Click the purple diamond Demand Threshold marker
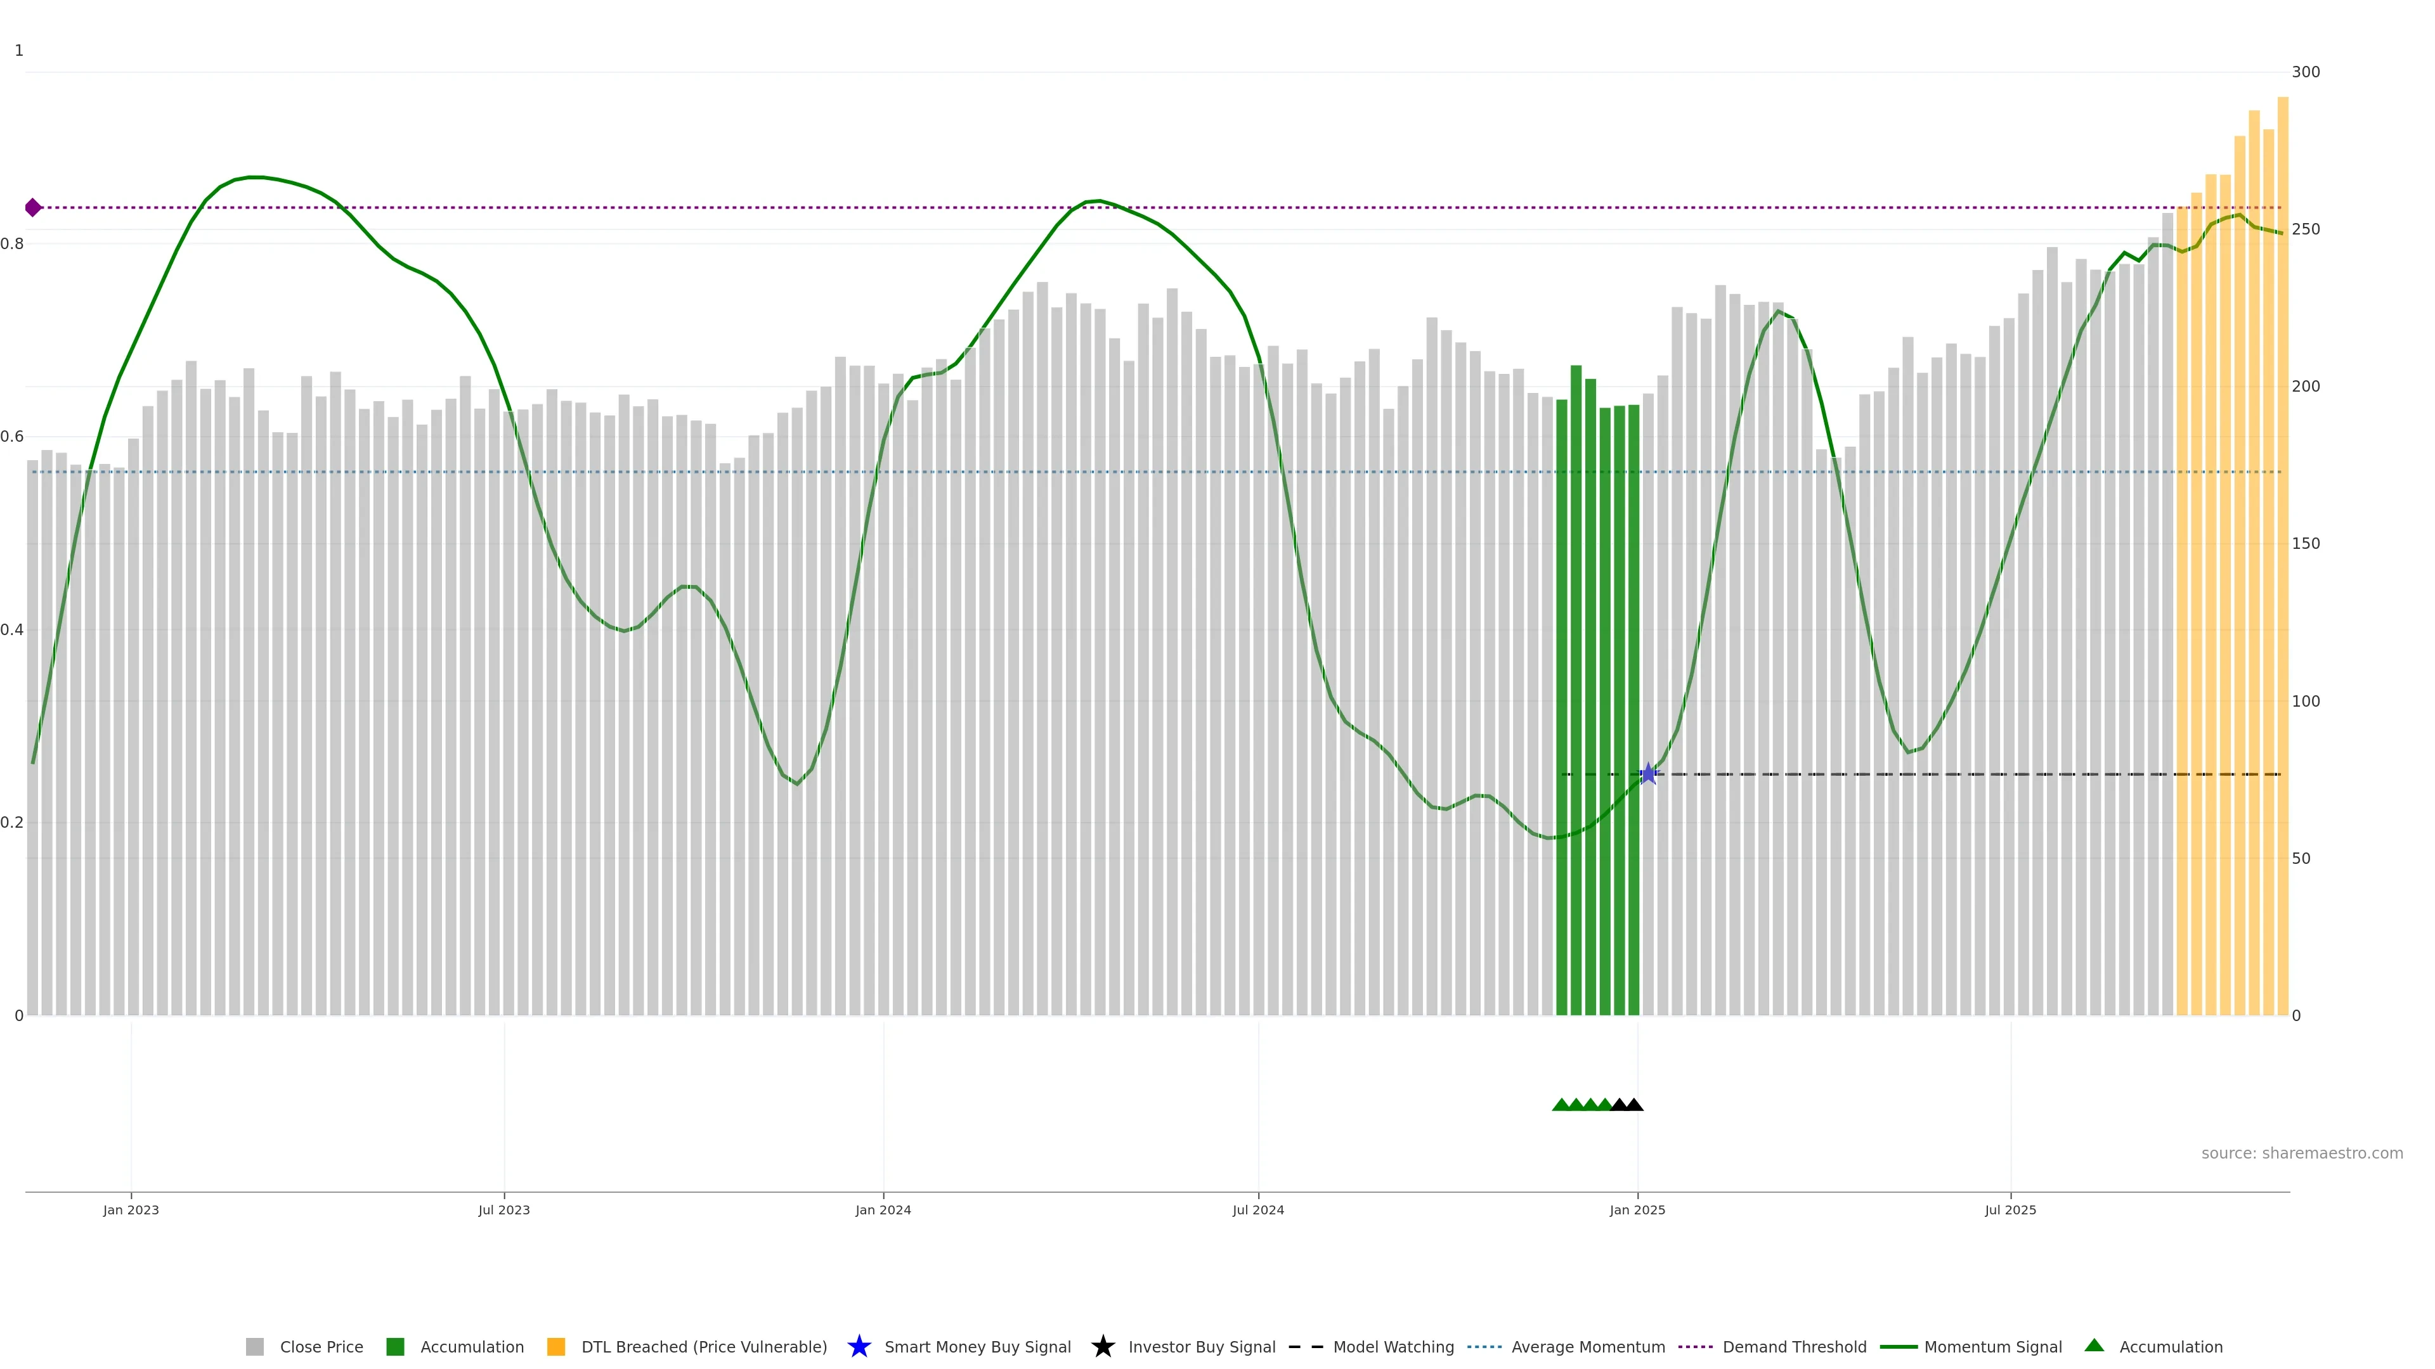This screenshot has width=2435, height=1369. 33,208
